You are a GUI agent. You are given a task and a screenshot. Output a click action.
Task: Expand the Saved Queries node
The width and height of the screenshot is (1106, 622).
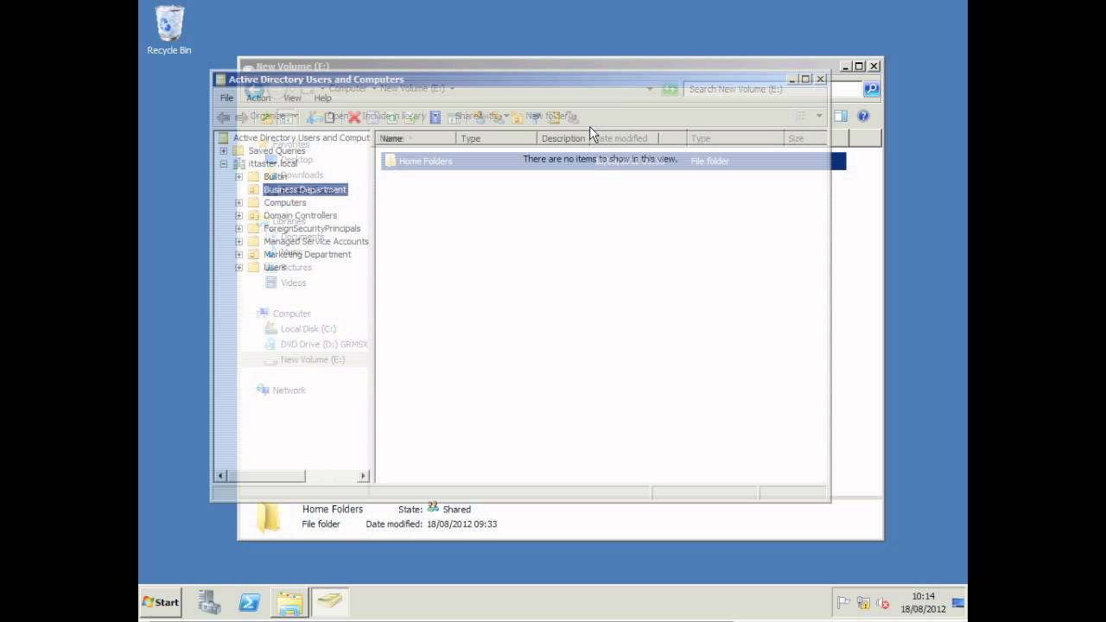(x=224, y=150)
